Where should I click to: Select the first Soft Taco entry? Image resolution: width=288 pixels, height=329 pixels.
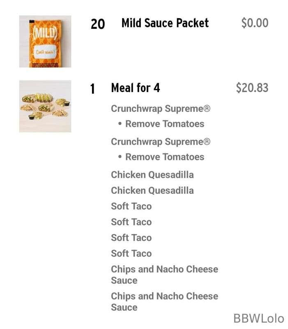[x=131, y=206]
